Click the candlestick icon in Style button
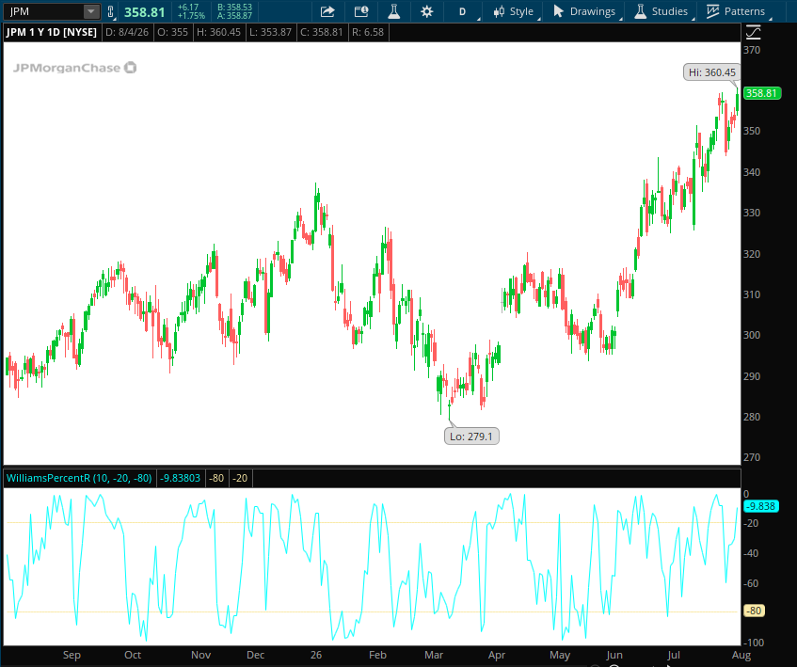The width and height of the screenshot is (797, 667). pyautogui.click(x=499, y=11)
